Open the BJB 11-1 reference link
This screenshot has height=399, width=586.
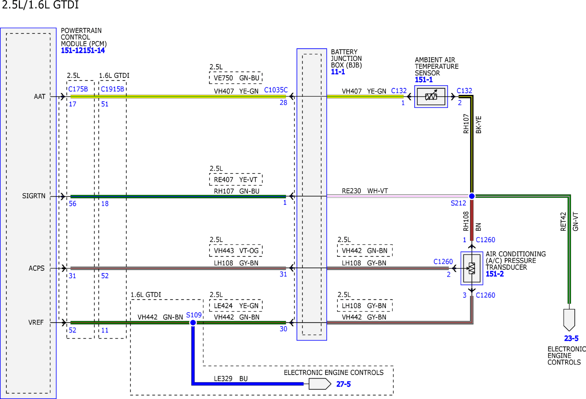[338, 72]
